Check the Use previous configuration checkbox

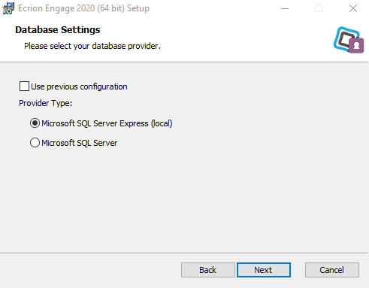coord(24,86)
